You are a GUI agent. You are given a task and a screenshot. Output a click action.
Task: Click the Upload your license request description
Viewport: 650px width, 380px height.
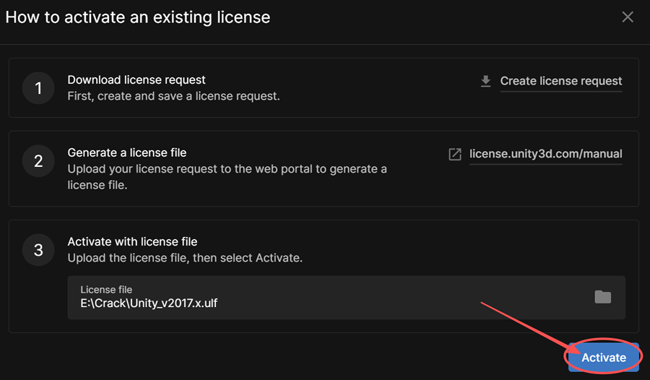227,177
